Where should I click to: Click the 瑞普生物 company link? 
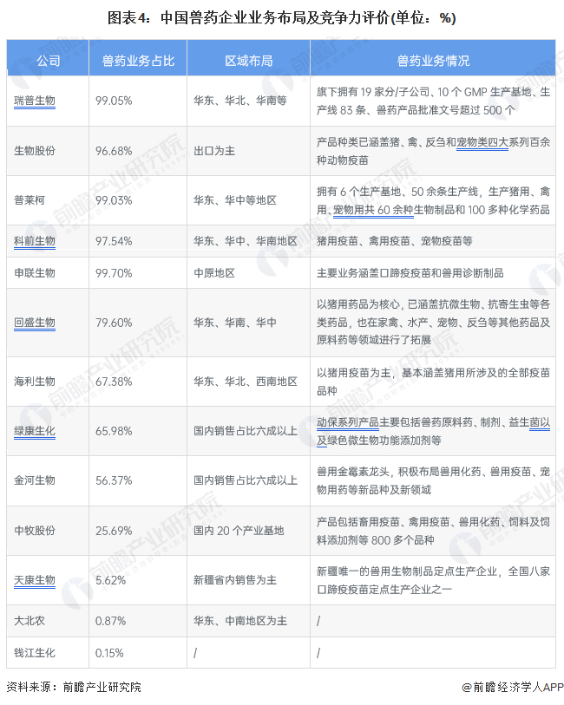pyautogui.click(x=35, y=101)
